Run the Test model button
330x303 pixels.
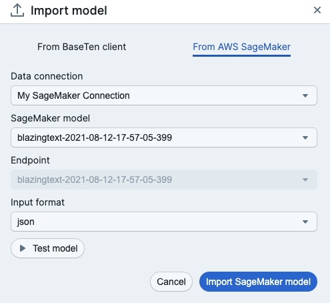coord(47,248)
